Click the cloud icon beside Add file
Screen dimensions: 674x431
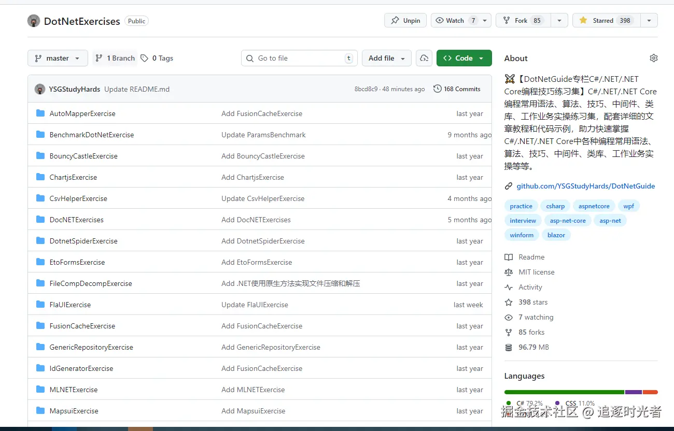(x=424, y=58)
